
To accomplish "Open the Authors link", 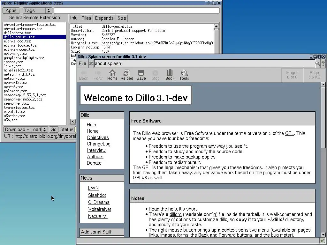I will click(95, 157).
